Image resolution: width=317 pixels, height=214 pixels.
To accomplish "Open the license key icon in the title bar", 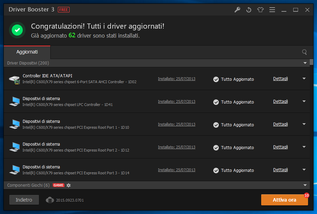I will coord(237,10).
